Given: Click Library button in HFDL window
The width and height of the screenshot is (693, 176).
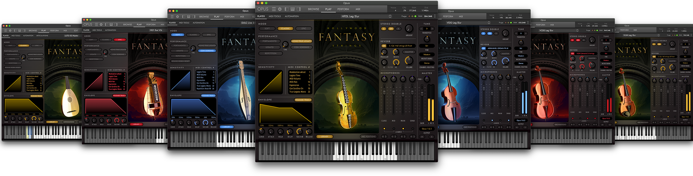Looking at the screenshot, I should click(324, 137).
